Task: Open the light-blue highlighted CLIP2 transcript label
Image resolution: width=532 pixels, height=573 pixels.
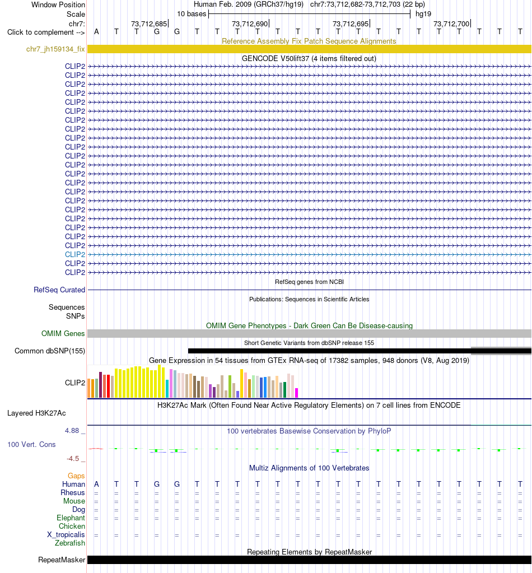Action: tap(75, 254)
